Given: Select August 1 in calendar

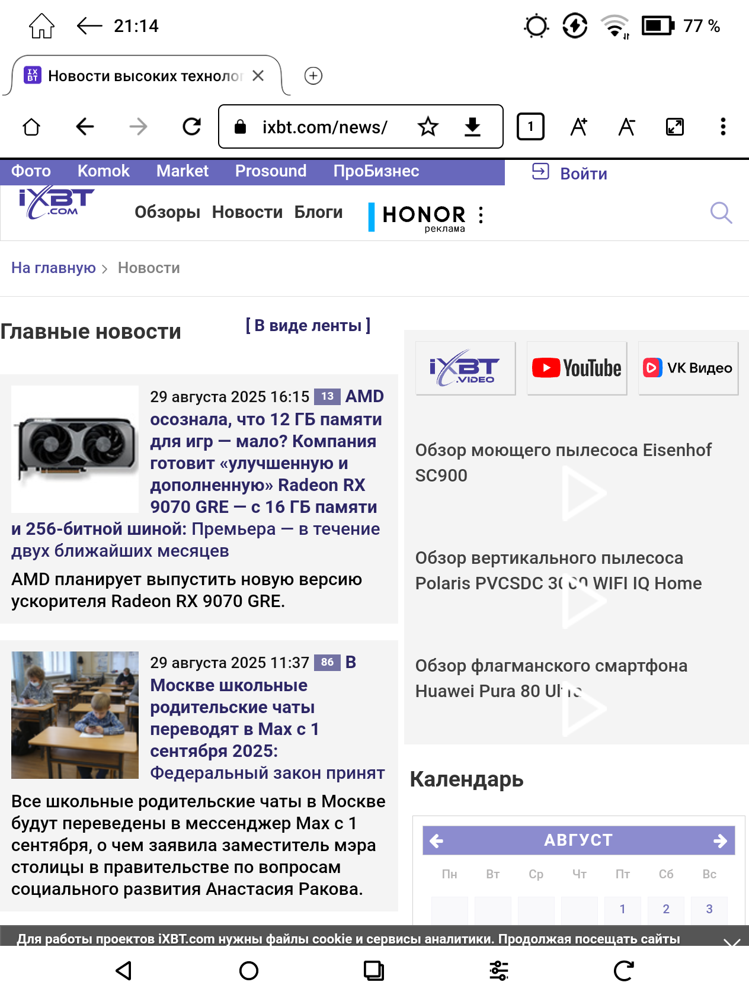Looking at the screenshot, I should 623,909.
